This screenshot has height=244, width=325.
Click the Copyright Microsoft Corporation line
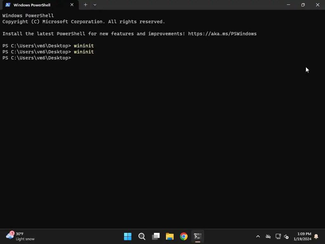pos(83,22)
